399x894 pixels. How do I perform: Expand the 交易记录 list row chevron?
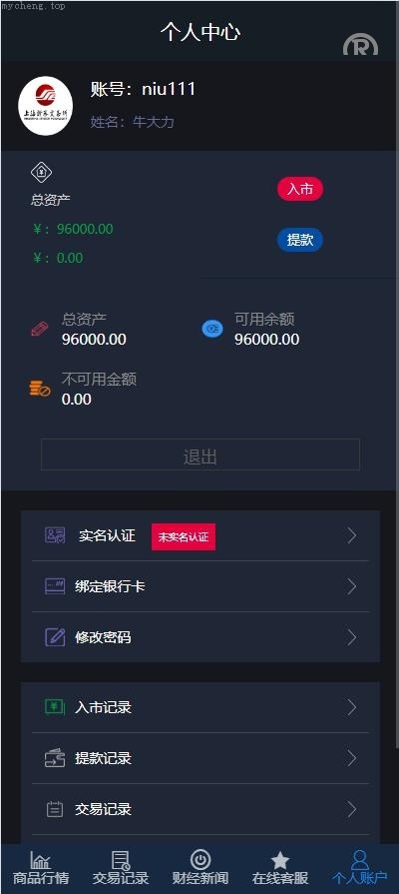point(352,809)
